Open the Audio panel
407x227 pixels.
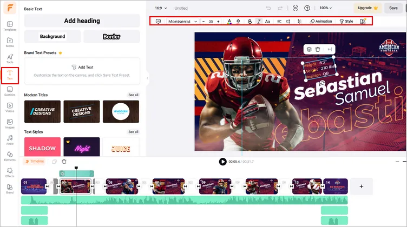pos(10,140)
